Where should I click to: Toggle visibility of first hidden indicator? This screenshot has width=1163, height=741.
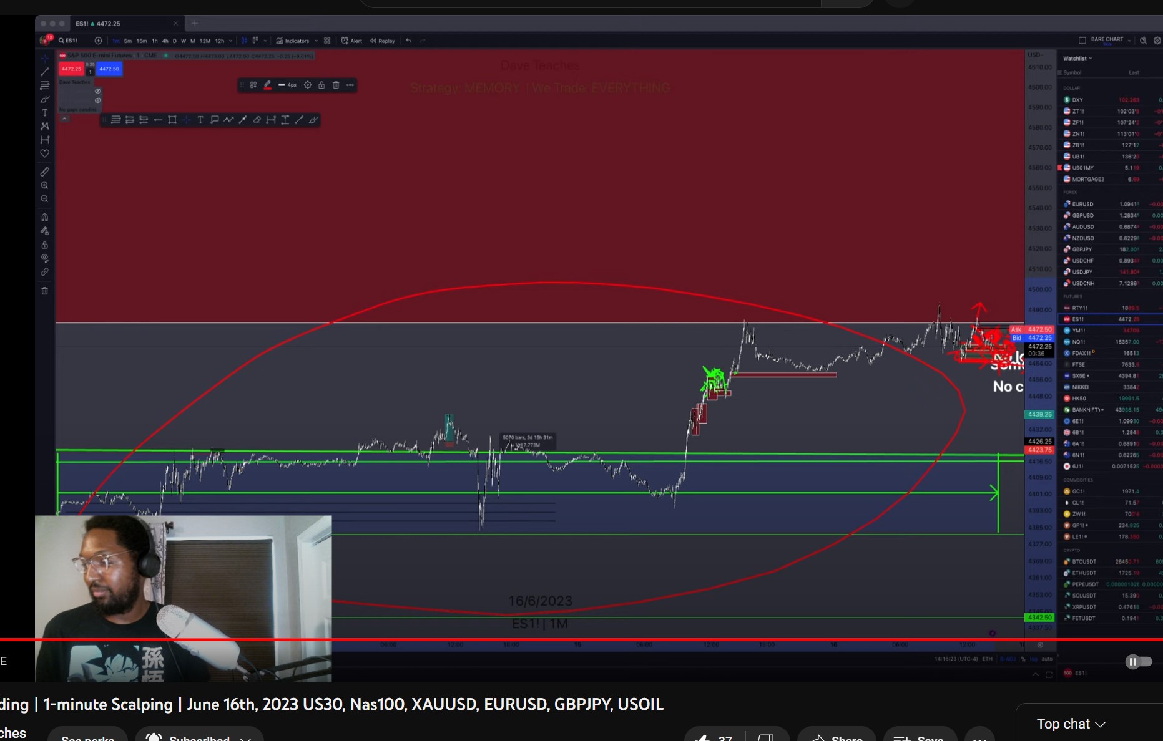pos(97,91)
